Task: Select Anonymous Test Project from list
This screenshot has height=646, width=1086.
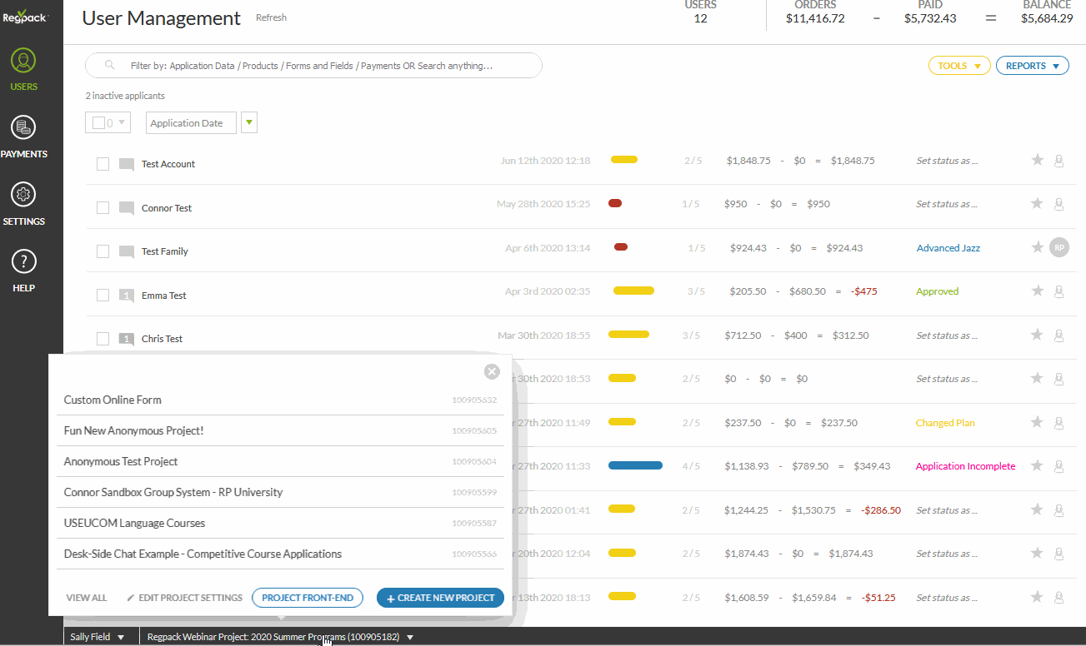Action: point(121,461)
